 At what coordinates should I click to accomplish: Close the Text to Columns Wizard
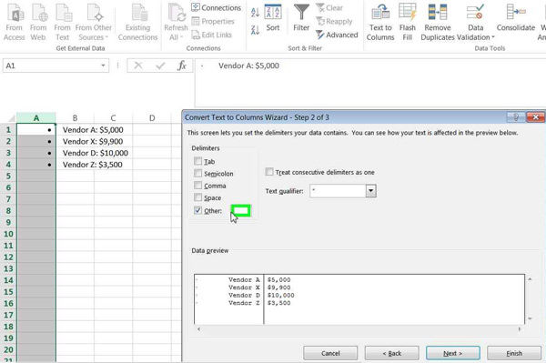pyautogui.click(x=536, y=117)
